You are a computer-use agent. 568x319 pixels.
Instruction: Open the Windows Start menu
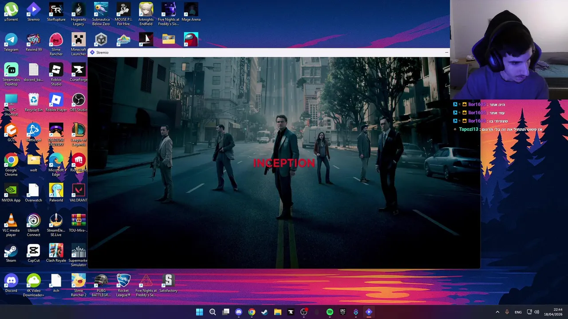[x=200, y=312]
